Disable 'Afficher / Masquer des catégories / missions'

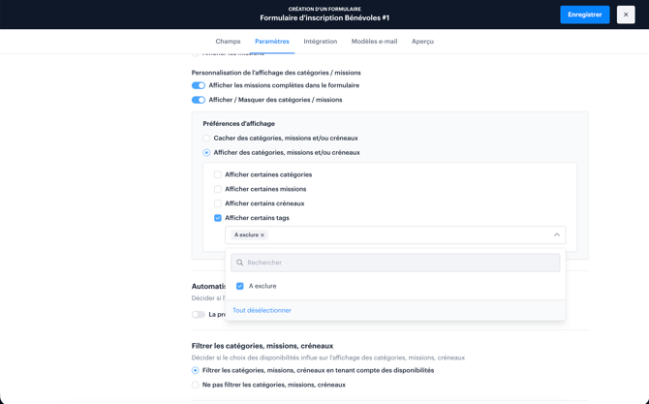pos(199,100)
